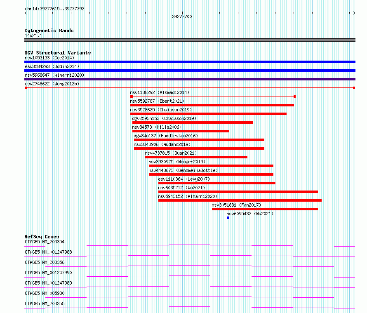
Task: Open gene CTAGE5|NM_001247990 label
Action: pyautogui.click(x=48, y=273)
